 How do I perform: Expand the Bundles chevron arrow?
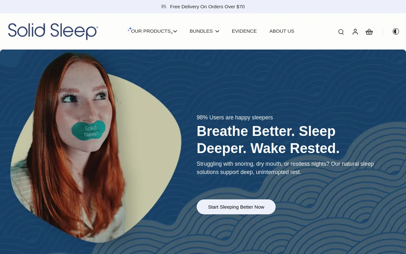[x=217, y=31]
